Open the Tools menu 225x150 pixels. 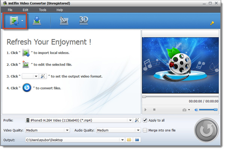[43, 10]
